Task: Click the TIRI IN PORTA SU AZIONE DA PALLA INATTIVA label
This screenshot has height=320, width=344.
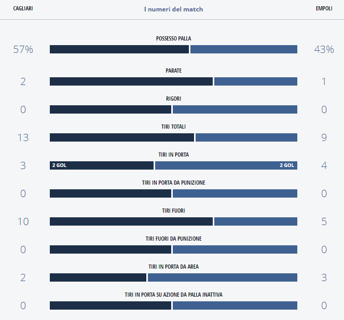Action: 173,295
